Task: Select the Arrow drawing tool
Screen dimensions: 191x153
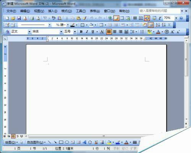Action: [55, 142]
